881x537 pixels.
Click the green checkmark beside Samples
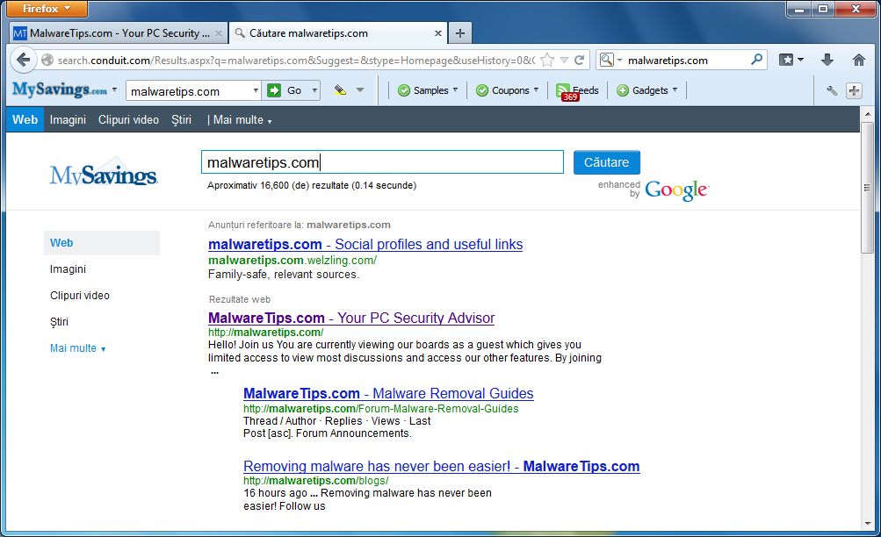402,89
